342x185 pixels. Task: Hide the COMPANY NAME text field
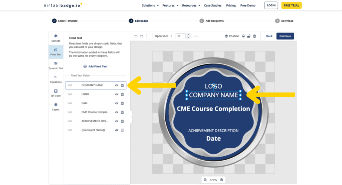(x=117, y=85)
